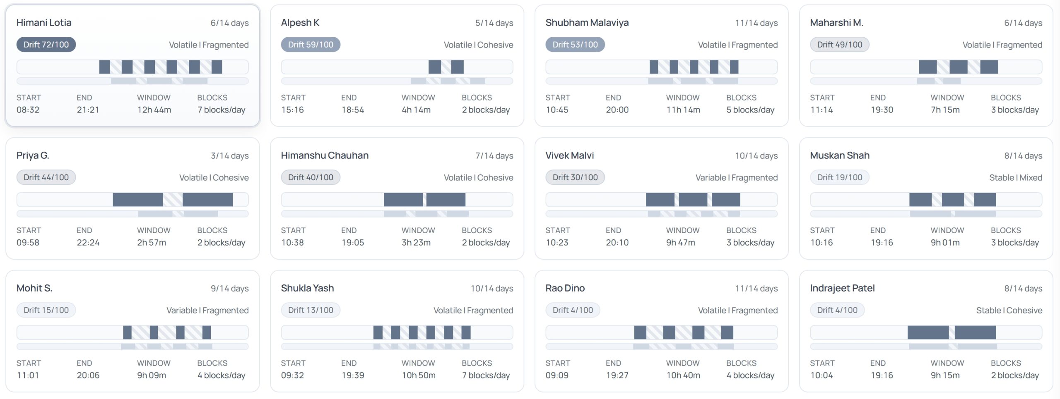Click Indrajeet Patel's name
Viewport: 1060px width, 399px height.
click(842, 288)
